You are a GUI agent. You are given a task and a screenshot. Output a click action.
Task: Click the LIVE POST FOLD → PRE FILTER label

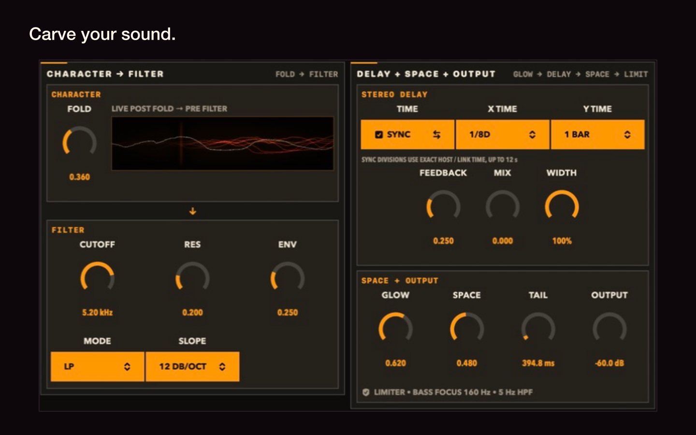pos(169,109)
